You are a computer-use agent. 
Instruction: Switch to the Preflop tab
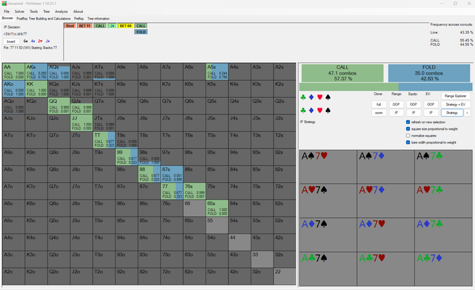point(79,18)
